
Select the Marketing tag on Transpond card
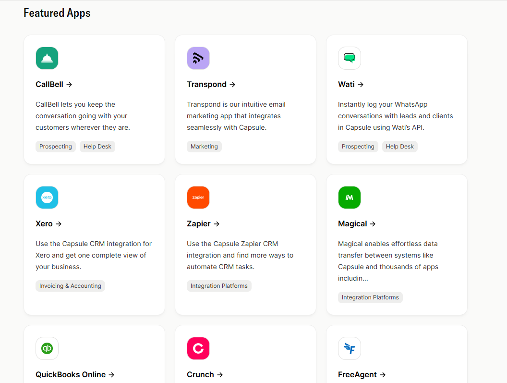click(204, 147)
